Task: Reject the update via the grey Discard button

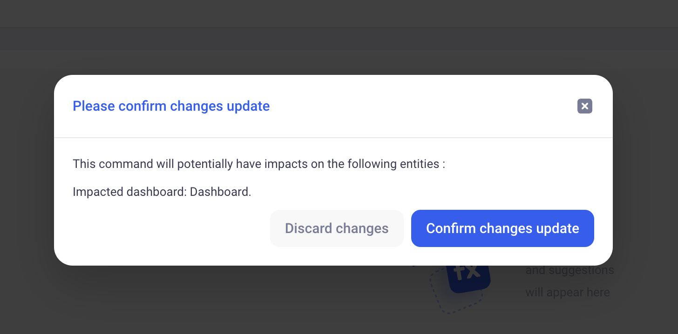Action: 337,228
